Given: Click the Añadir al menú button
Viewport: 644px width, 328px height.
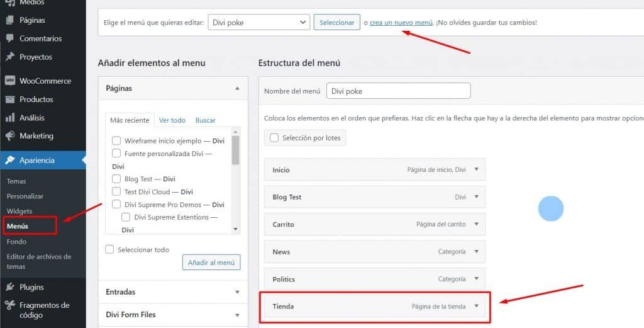Looking at the screenshot, I should point(211,263).
